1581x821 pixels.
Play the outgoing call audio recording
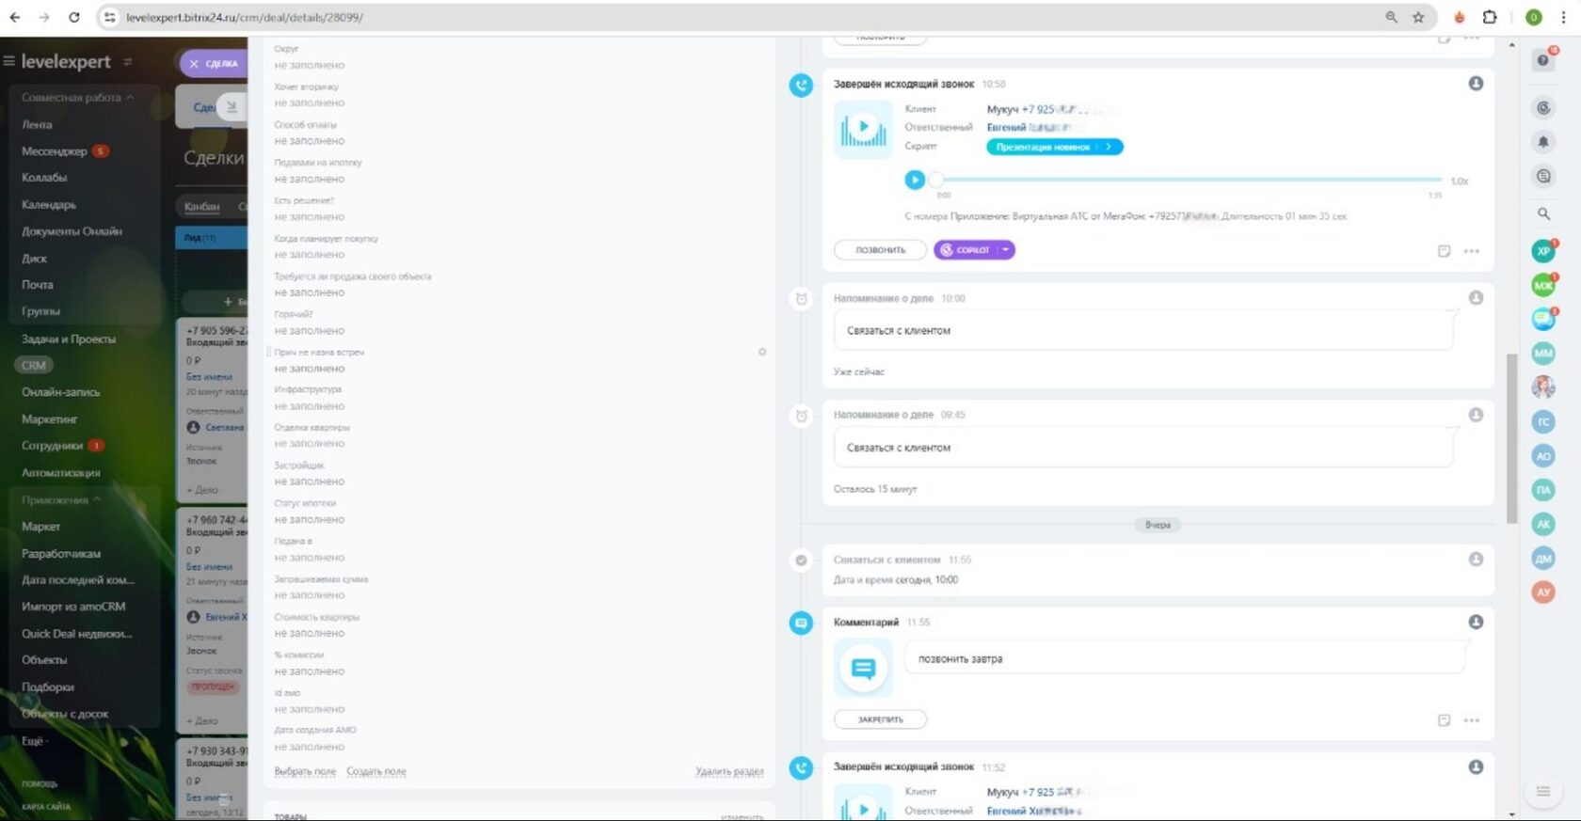coord(914,180)
